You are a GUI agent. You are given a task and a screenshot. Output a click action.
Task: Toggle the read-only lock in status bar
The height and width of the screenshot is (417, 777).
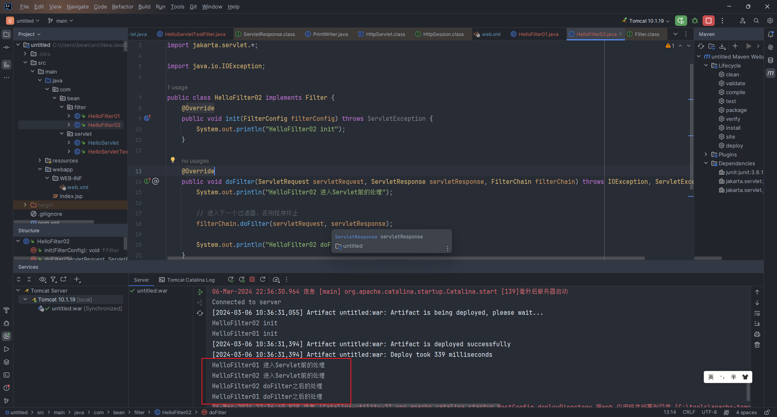point(767,412)
